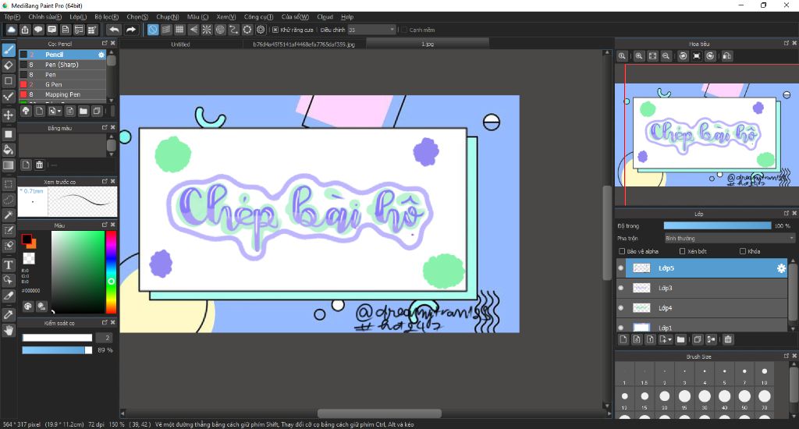Click the hue color bar
The image size is (799, 429).
(111, 271)
